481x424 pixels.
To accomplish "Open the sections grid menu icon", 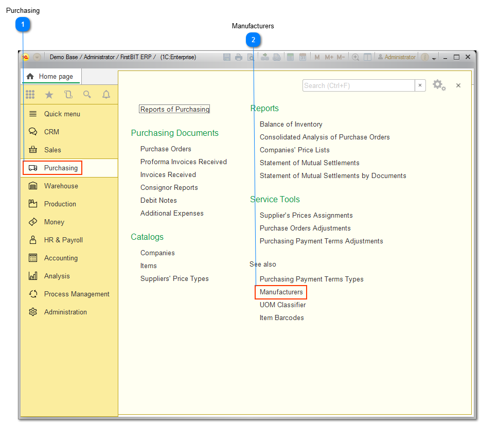I will tap(30, 94).
